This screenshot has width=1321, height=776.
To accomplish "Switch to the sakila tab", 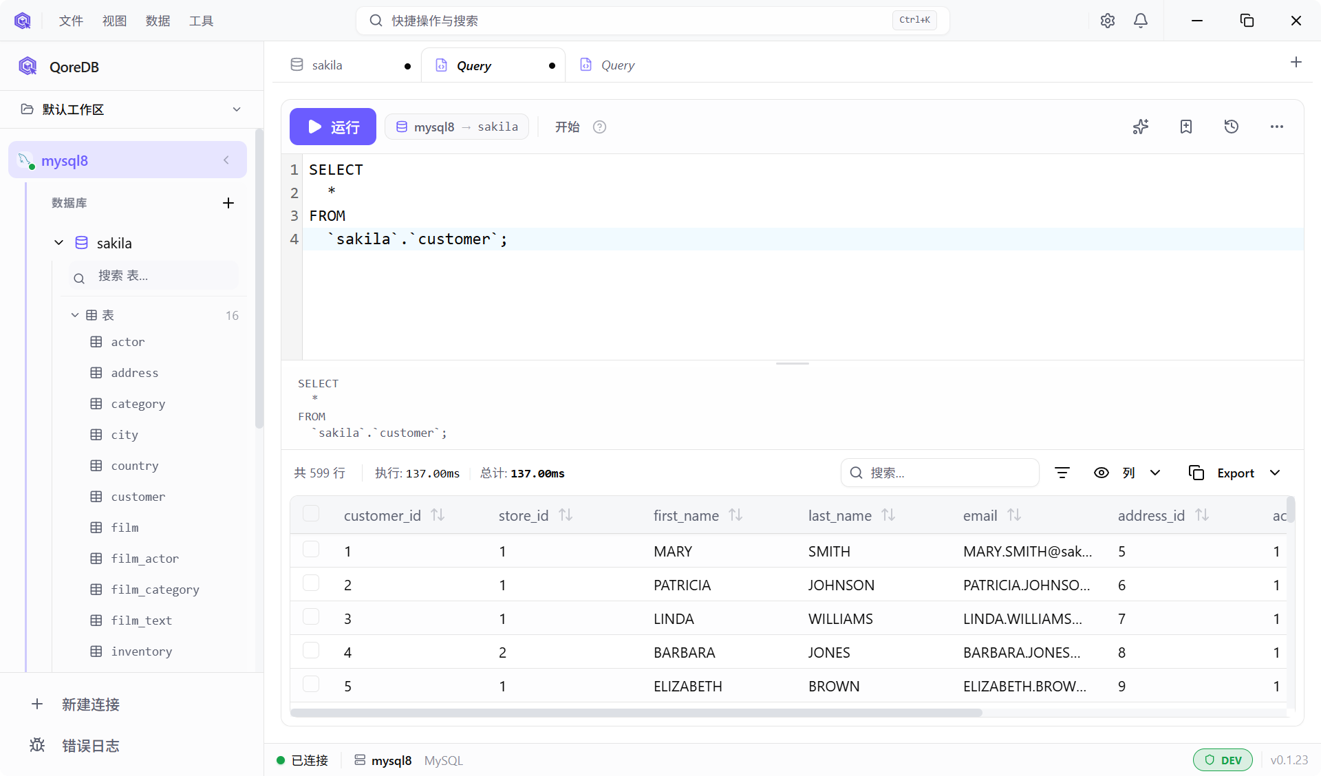I will point(327,65).
